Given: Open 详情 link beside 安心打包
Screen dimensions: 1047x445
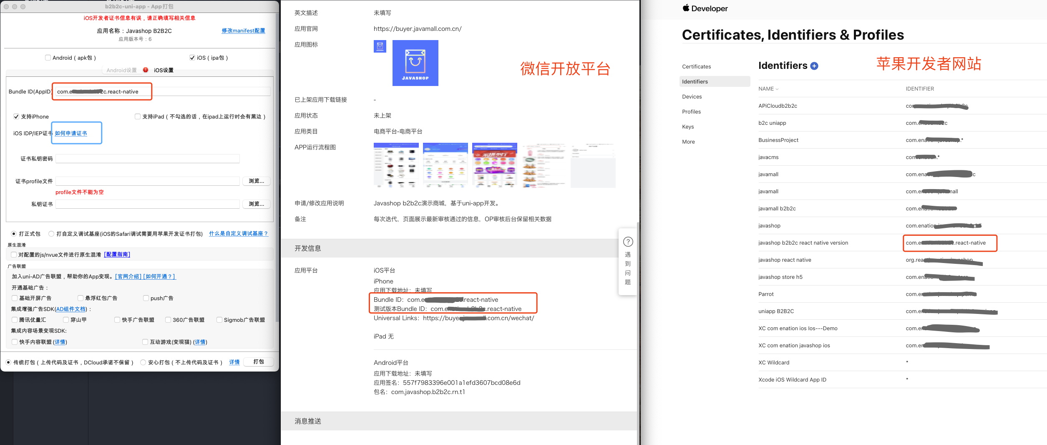Looking at the screenshot, I should 234,362.
